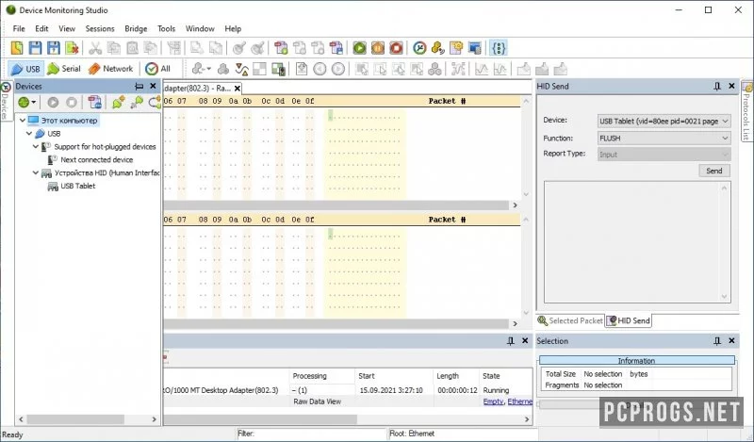
Task: Pin the Devices panel
Action: click(139, 86)
